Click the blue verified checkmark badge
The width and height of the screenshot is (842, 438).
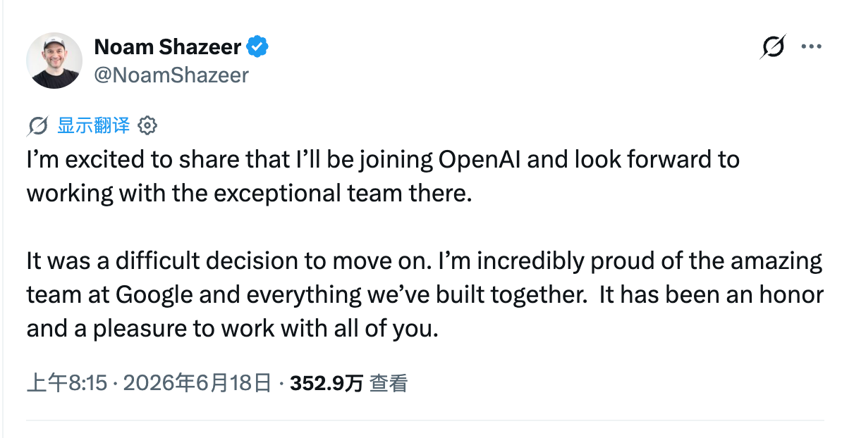257,46
